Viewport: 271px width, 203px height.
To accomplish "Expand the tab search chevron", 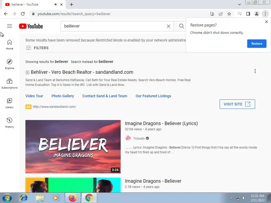I will click(x=239, y=4).
